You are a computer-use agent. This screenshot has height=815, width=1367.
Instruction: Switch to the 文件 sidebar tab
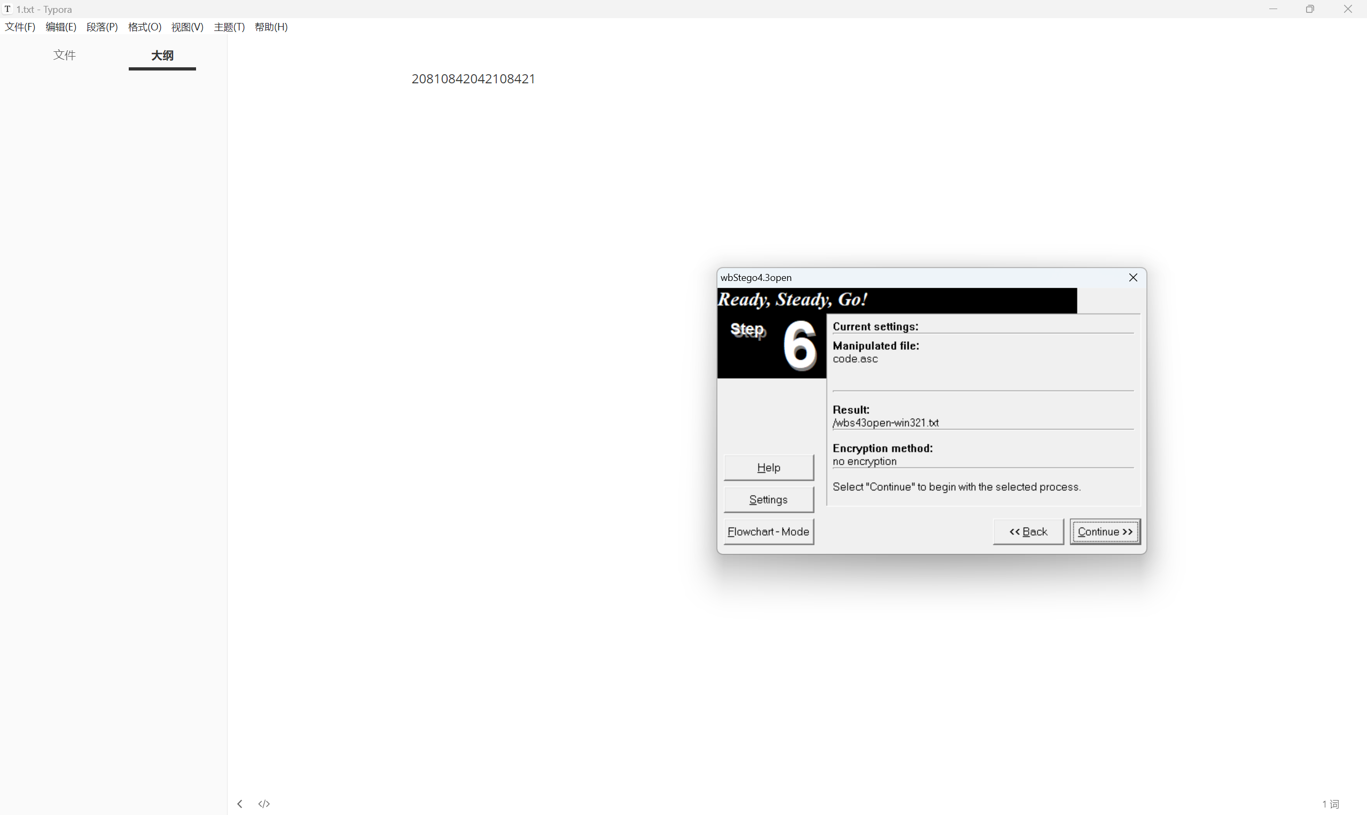64,55
